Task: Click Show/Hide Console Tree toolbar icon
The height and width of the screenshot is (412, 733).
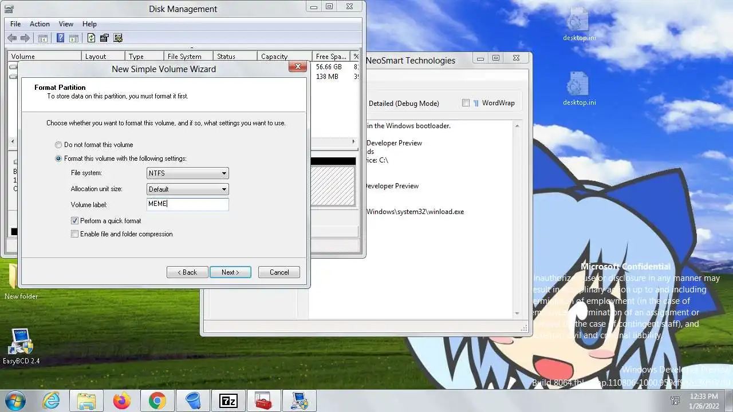Action: click(42, 38)
